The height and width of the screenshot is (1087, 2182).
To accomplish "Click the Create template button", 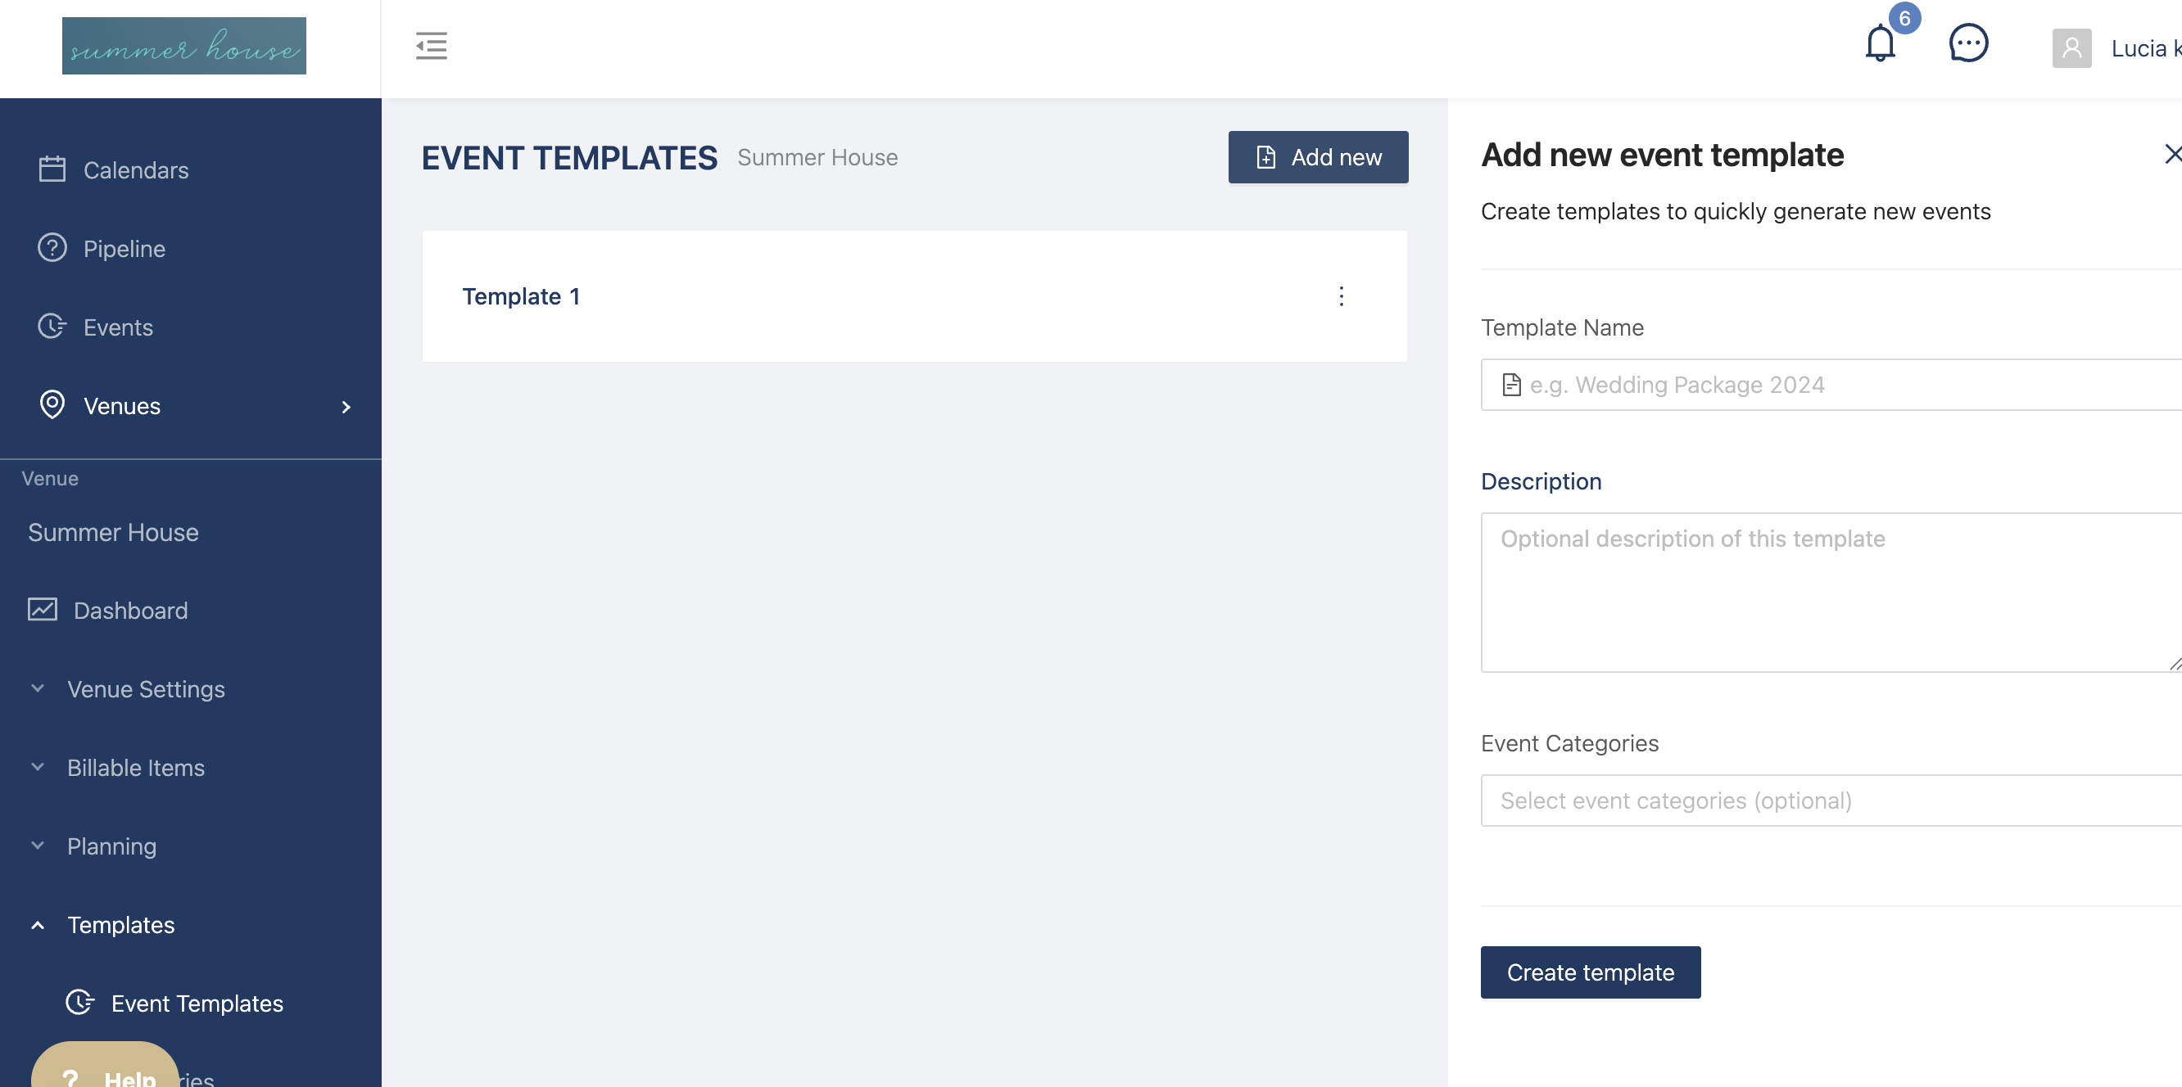I will click(x=1590, y=972).
